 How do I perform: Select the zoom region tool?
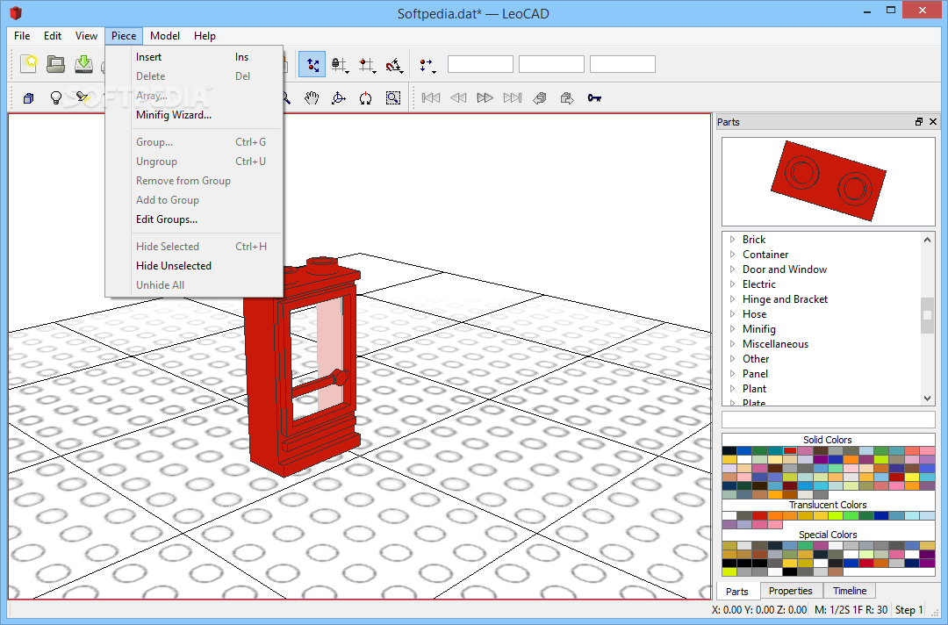(x=393, y=98)
